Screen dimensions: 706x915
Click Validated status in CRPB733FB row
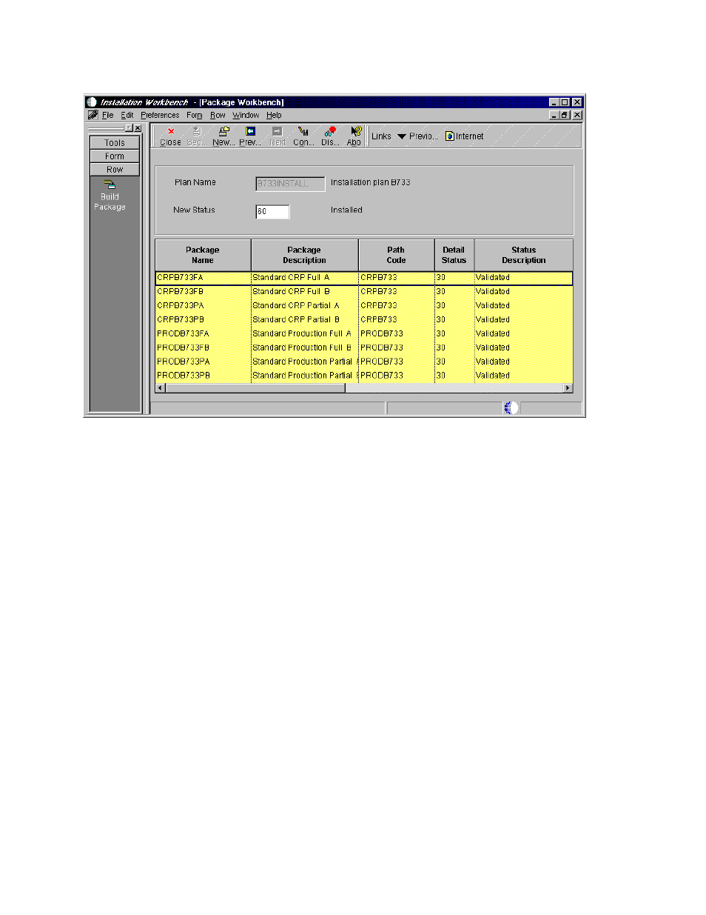pos(523,292)
